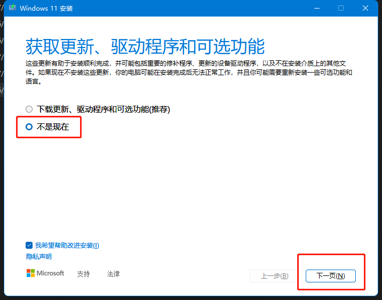This screenshot has width=382, height=300.
Task: Toggle 我希望帮助改进安装 checkbox
Action: [29, 245]
